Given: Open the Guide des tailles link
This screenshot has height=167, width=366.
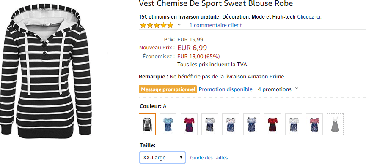Looking at the screenshot, I should pos(209,158).
